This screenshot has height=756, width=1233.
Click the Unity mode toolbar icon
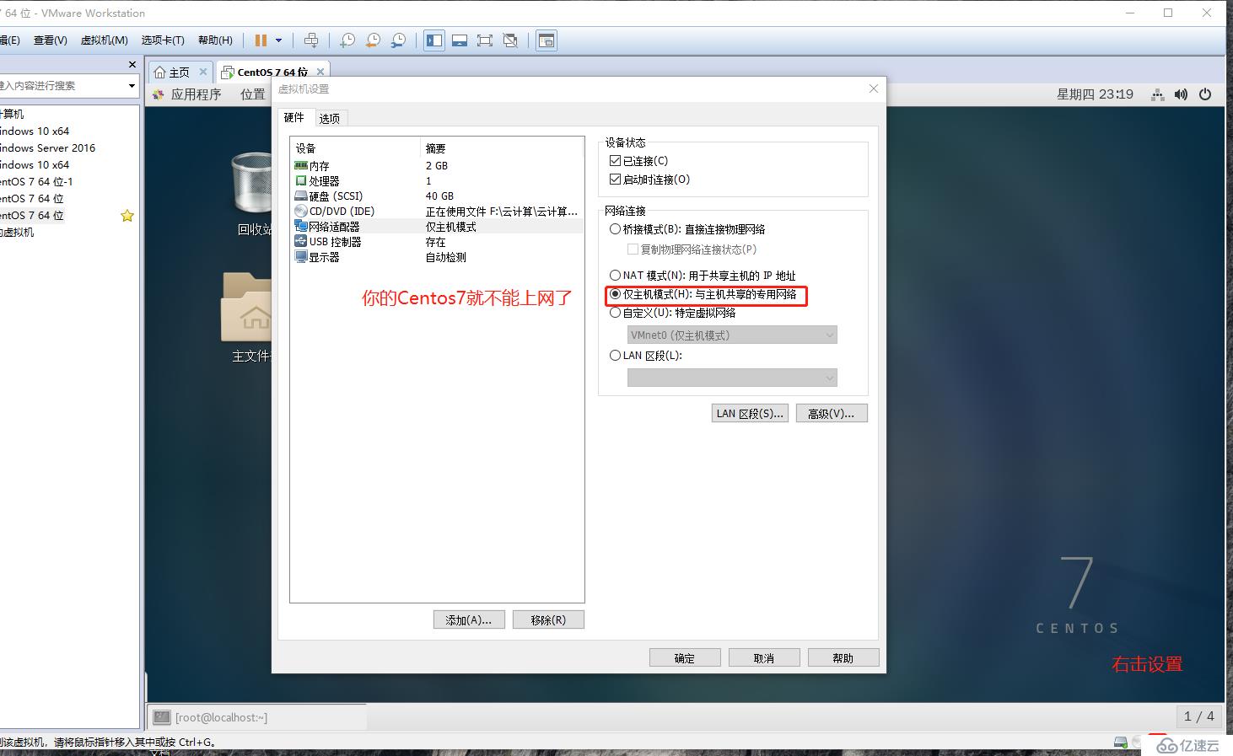coord(510,40)
